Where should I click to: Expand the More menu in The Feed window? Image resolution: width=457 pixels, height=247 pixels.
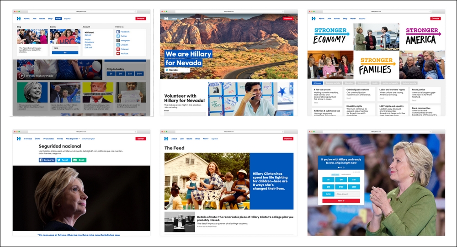(x=206, y=139)
